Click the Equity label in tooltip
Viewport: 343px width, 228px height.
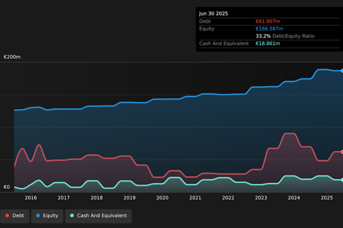click(207, 29)
